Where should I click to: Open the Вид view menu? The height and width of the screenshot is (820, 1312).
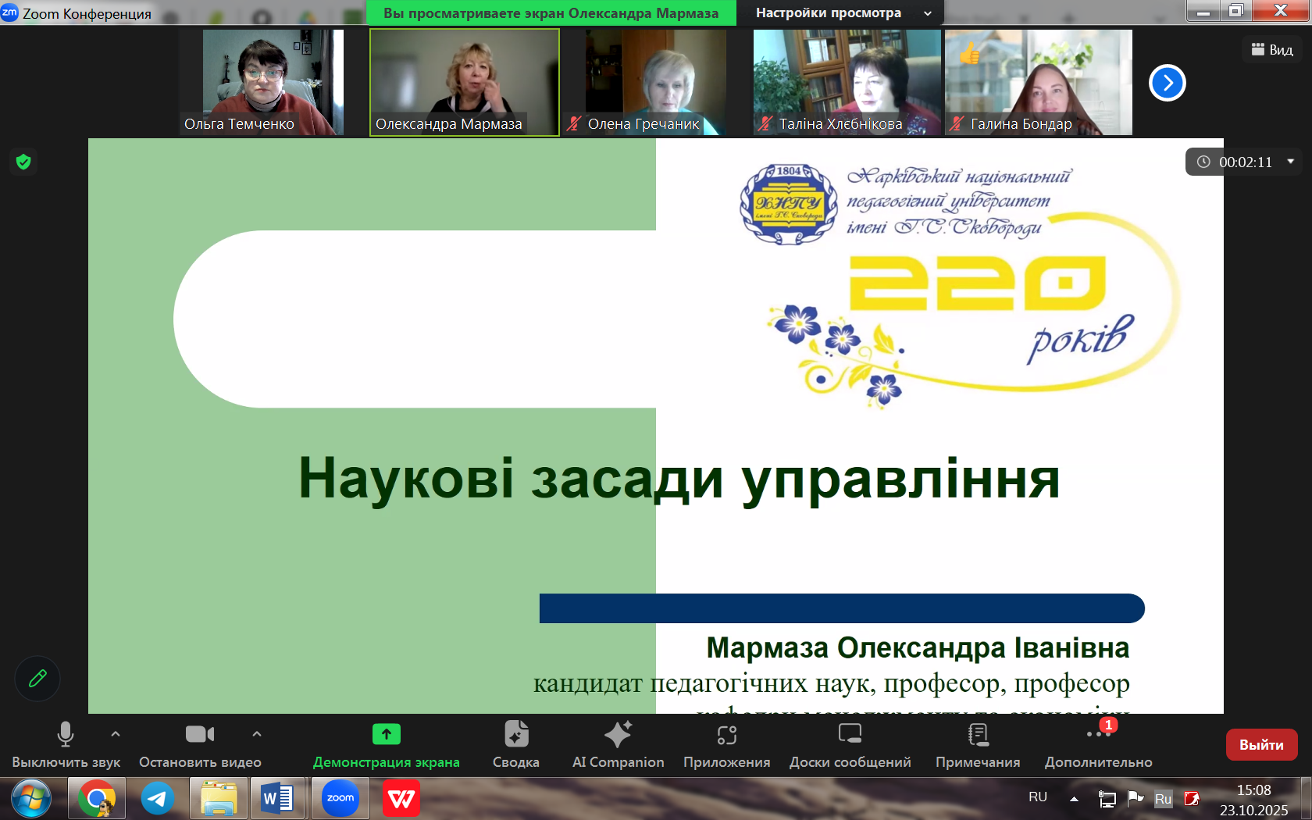1272,49
